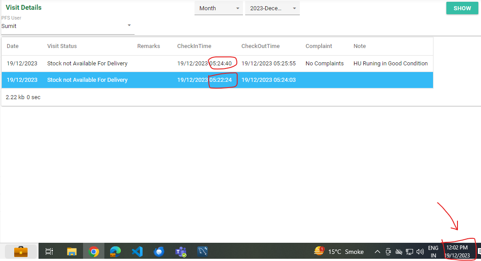Expand the 2023-December month selector
This screenshot has width=481, height=261.
pos(272,8)
